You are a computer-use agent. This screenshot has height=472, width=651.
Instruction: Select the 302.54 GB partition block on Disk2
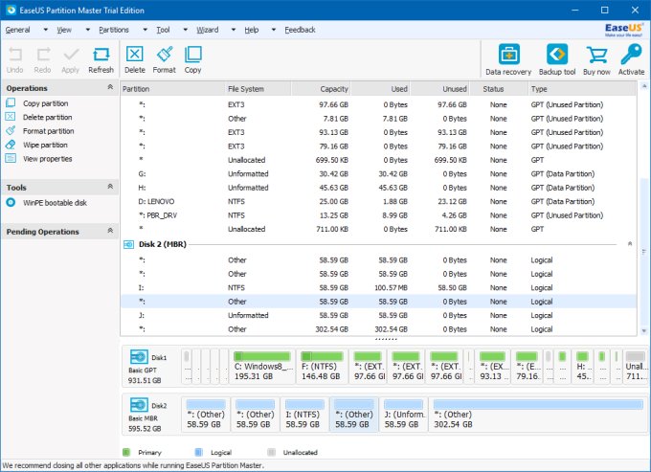click(536, 416)
